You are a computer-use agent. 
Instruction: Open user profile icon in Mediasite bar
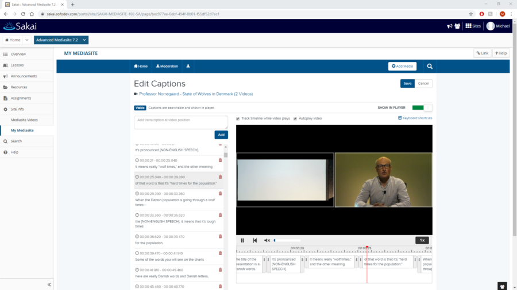point(188,66)
